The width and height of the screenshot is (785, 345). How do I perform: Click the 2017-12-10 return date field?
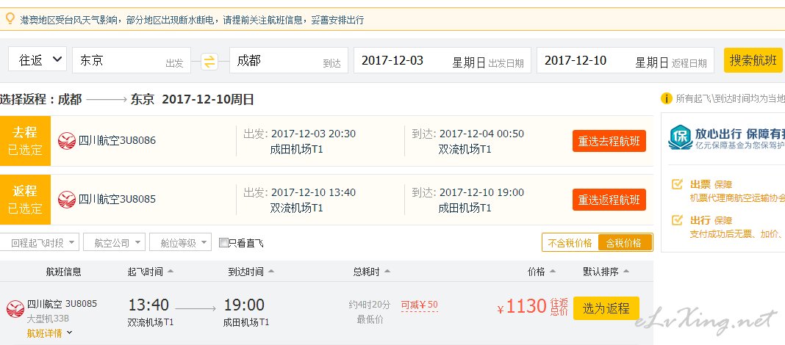pos(626,60)
